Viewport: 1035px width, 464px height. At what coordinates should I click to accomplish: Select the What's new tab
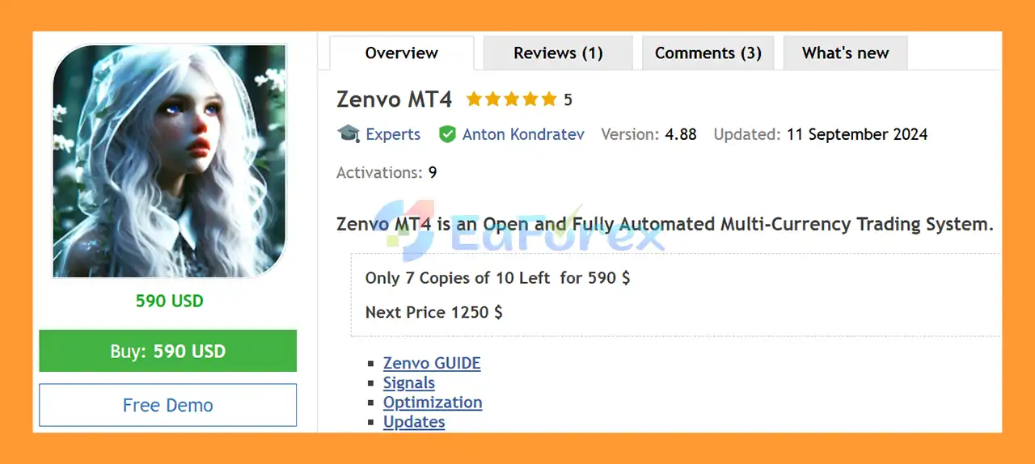845,53
